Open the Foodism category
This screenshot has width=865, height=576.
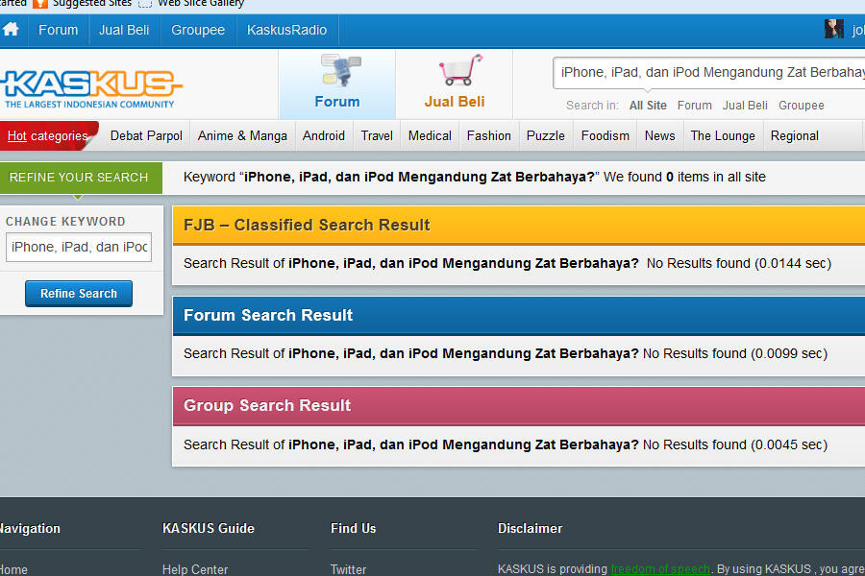point(605,135)
